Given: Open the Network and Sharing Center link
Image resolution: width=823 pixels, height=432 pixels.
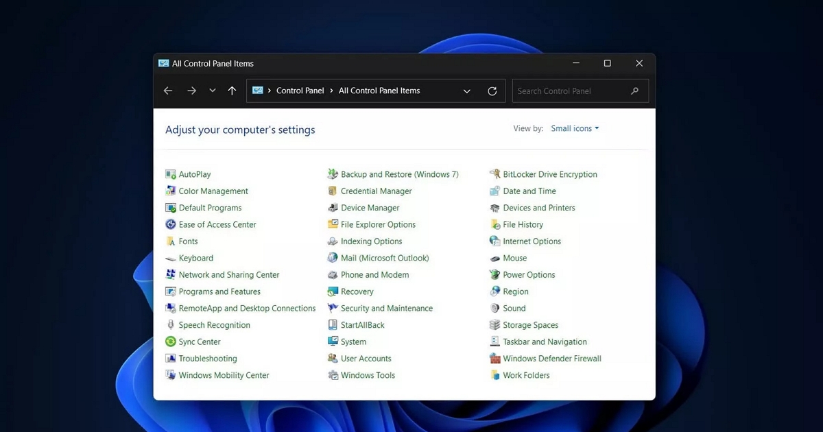Looking at the screenshot, I should click(x=229, y=275).
